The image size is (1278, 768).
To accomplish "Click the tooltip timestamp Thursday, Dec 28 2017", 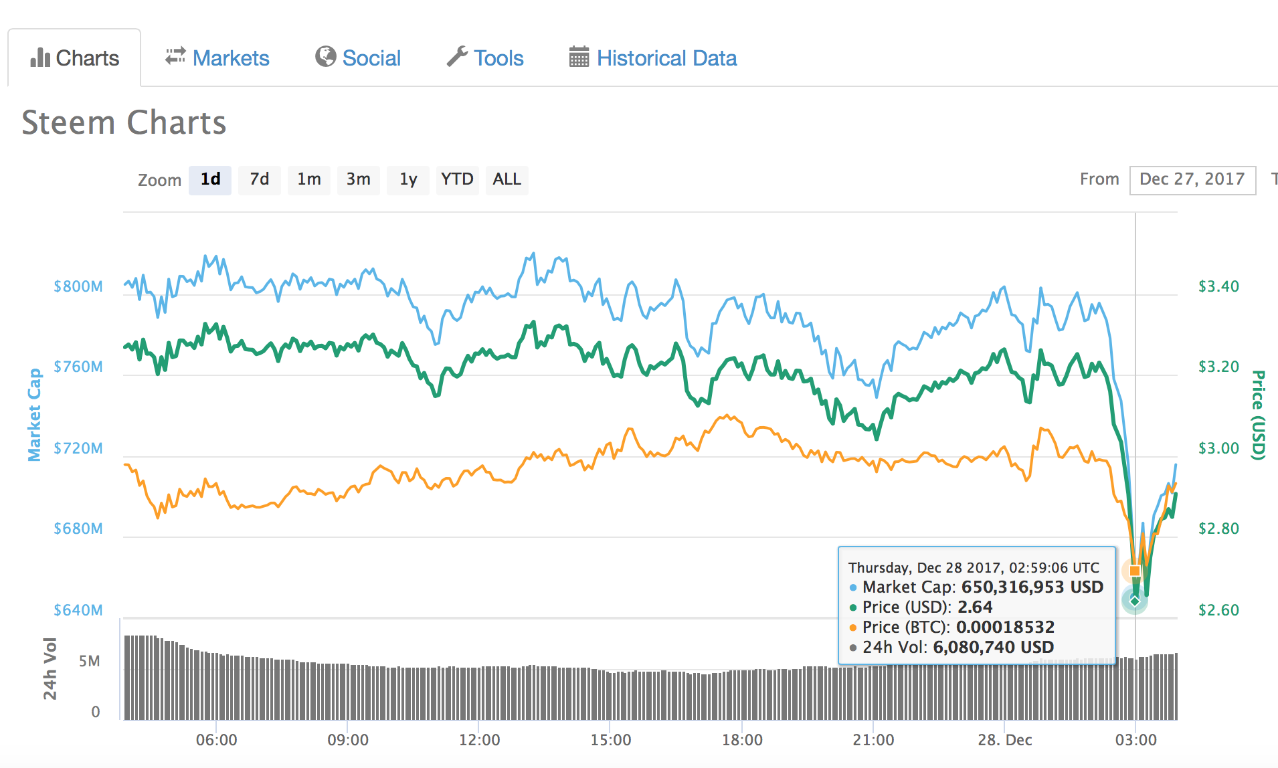I will [974, 568].
